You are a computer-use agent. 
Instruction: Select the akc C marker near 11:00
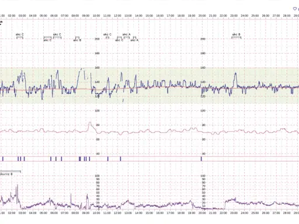point(107,36)
